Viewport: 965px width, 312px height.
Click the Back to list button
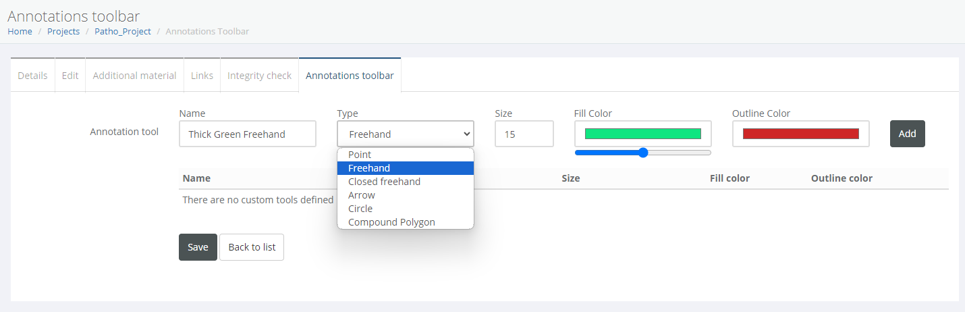[x=252, y=247]
